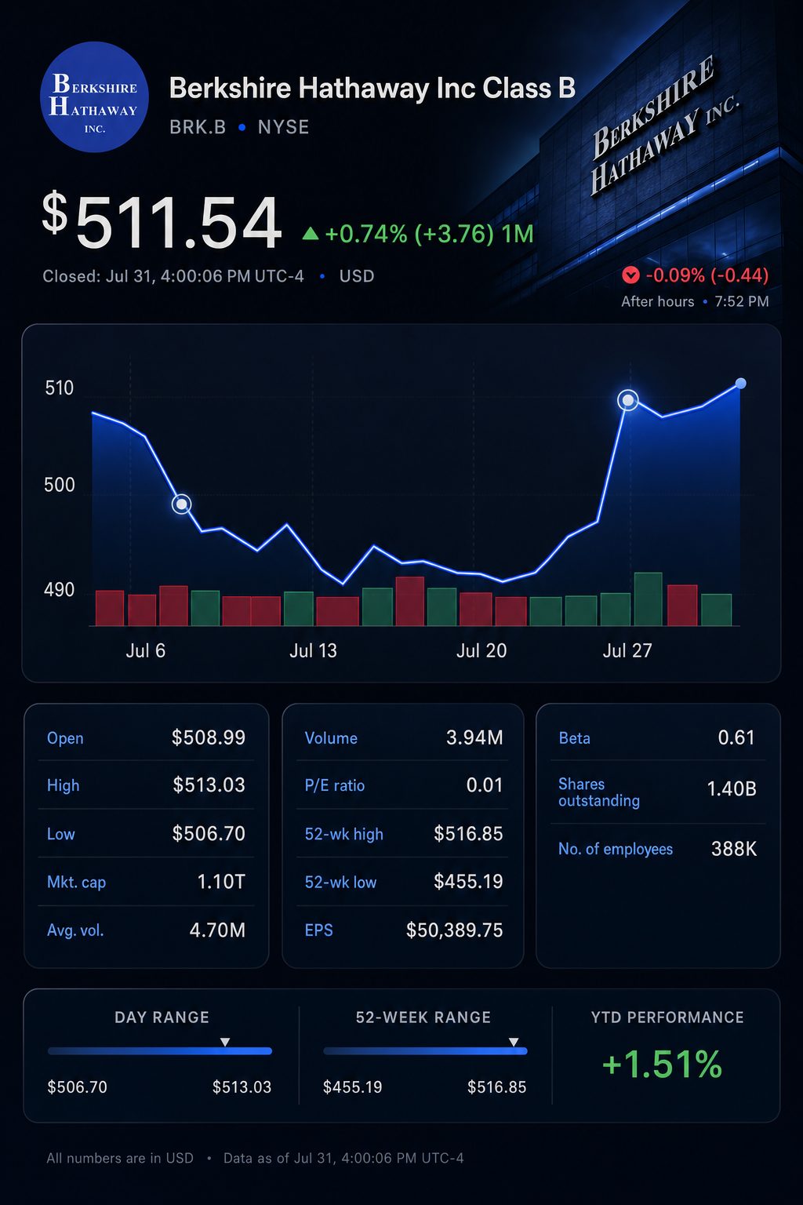Click the tallest green volume bar
803x1205 pixels.
[x=649, y=599]
